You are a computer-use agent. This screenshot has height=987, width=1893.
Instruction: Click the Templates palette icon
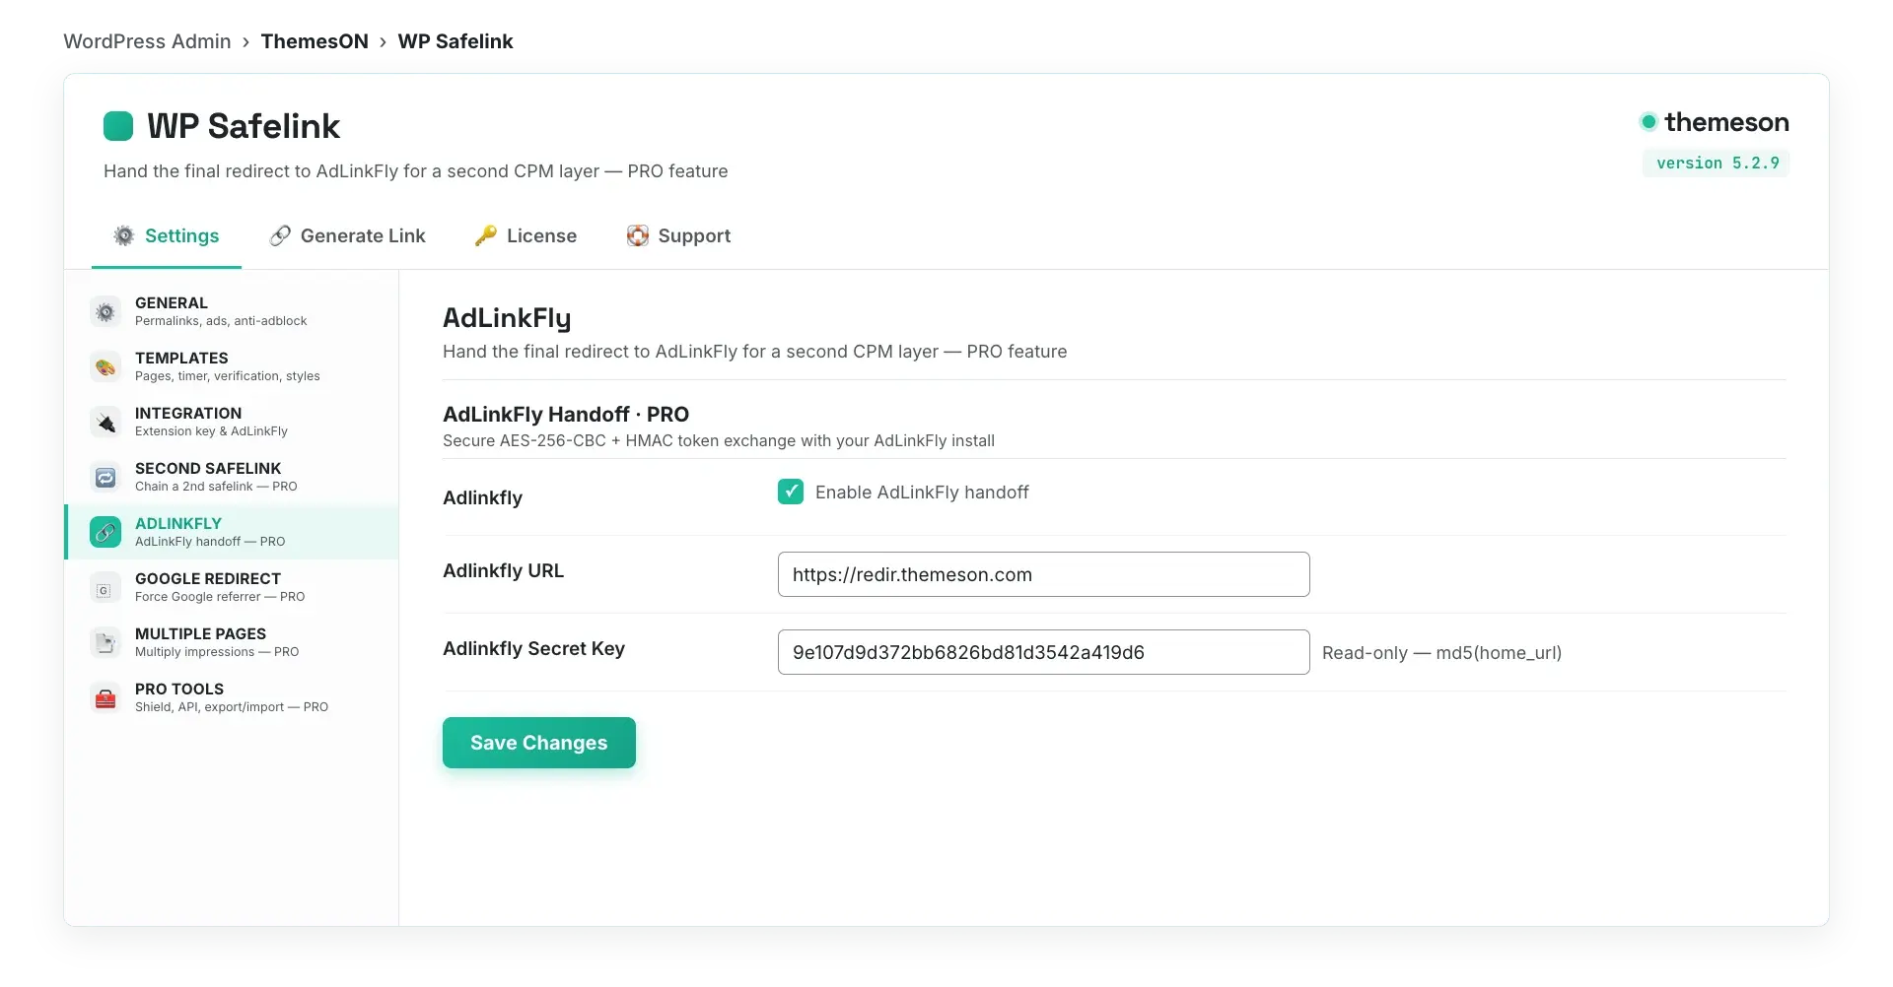pyautogui.click(x=105, y=366)
